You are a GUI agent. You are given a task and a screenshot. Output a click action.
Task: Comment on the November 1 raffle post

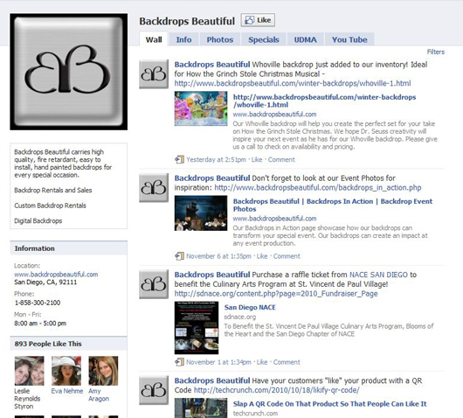[287, 362]
